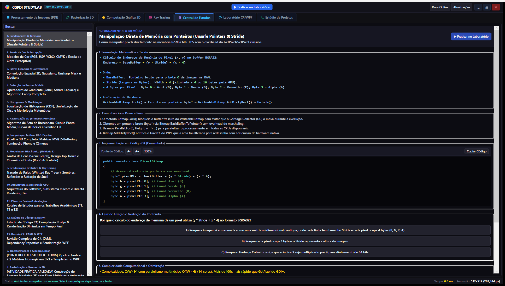505x286 pixels.
Task: Click the top Praticar no Laboratório button
Action: coord(252,7)
